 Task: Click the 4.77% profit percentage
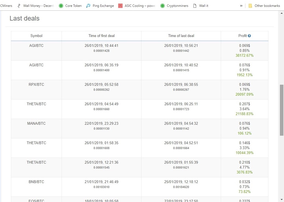[245, 167]
